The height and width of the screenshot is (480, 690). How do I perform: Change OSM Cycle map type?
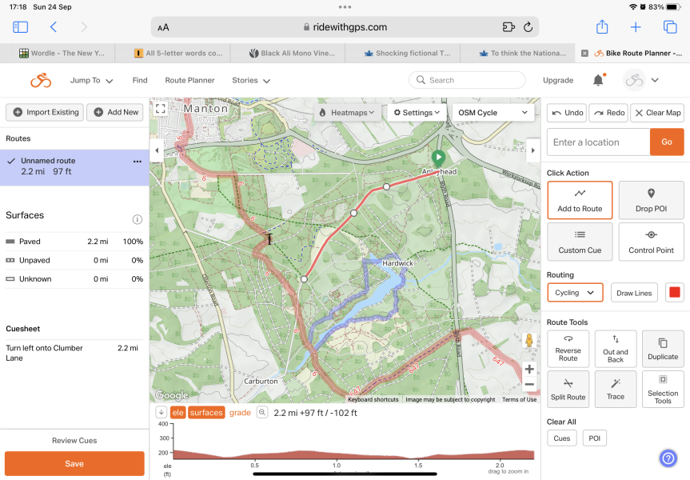493,113
